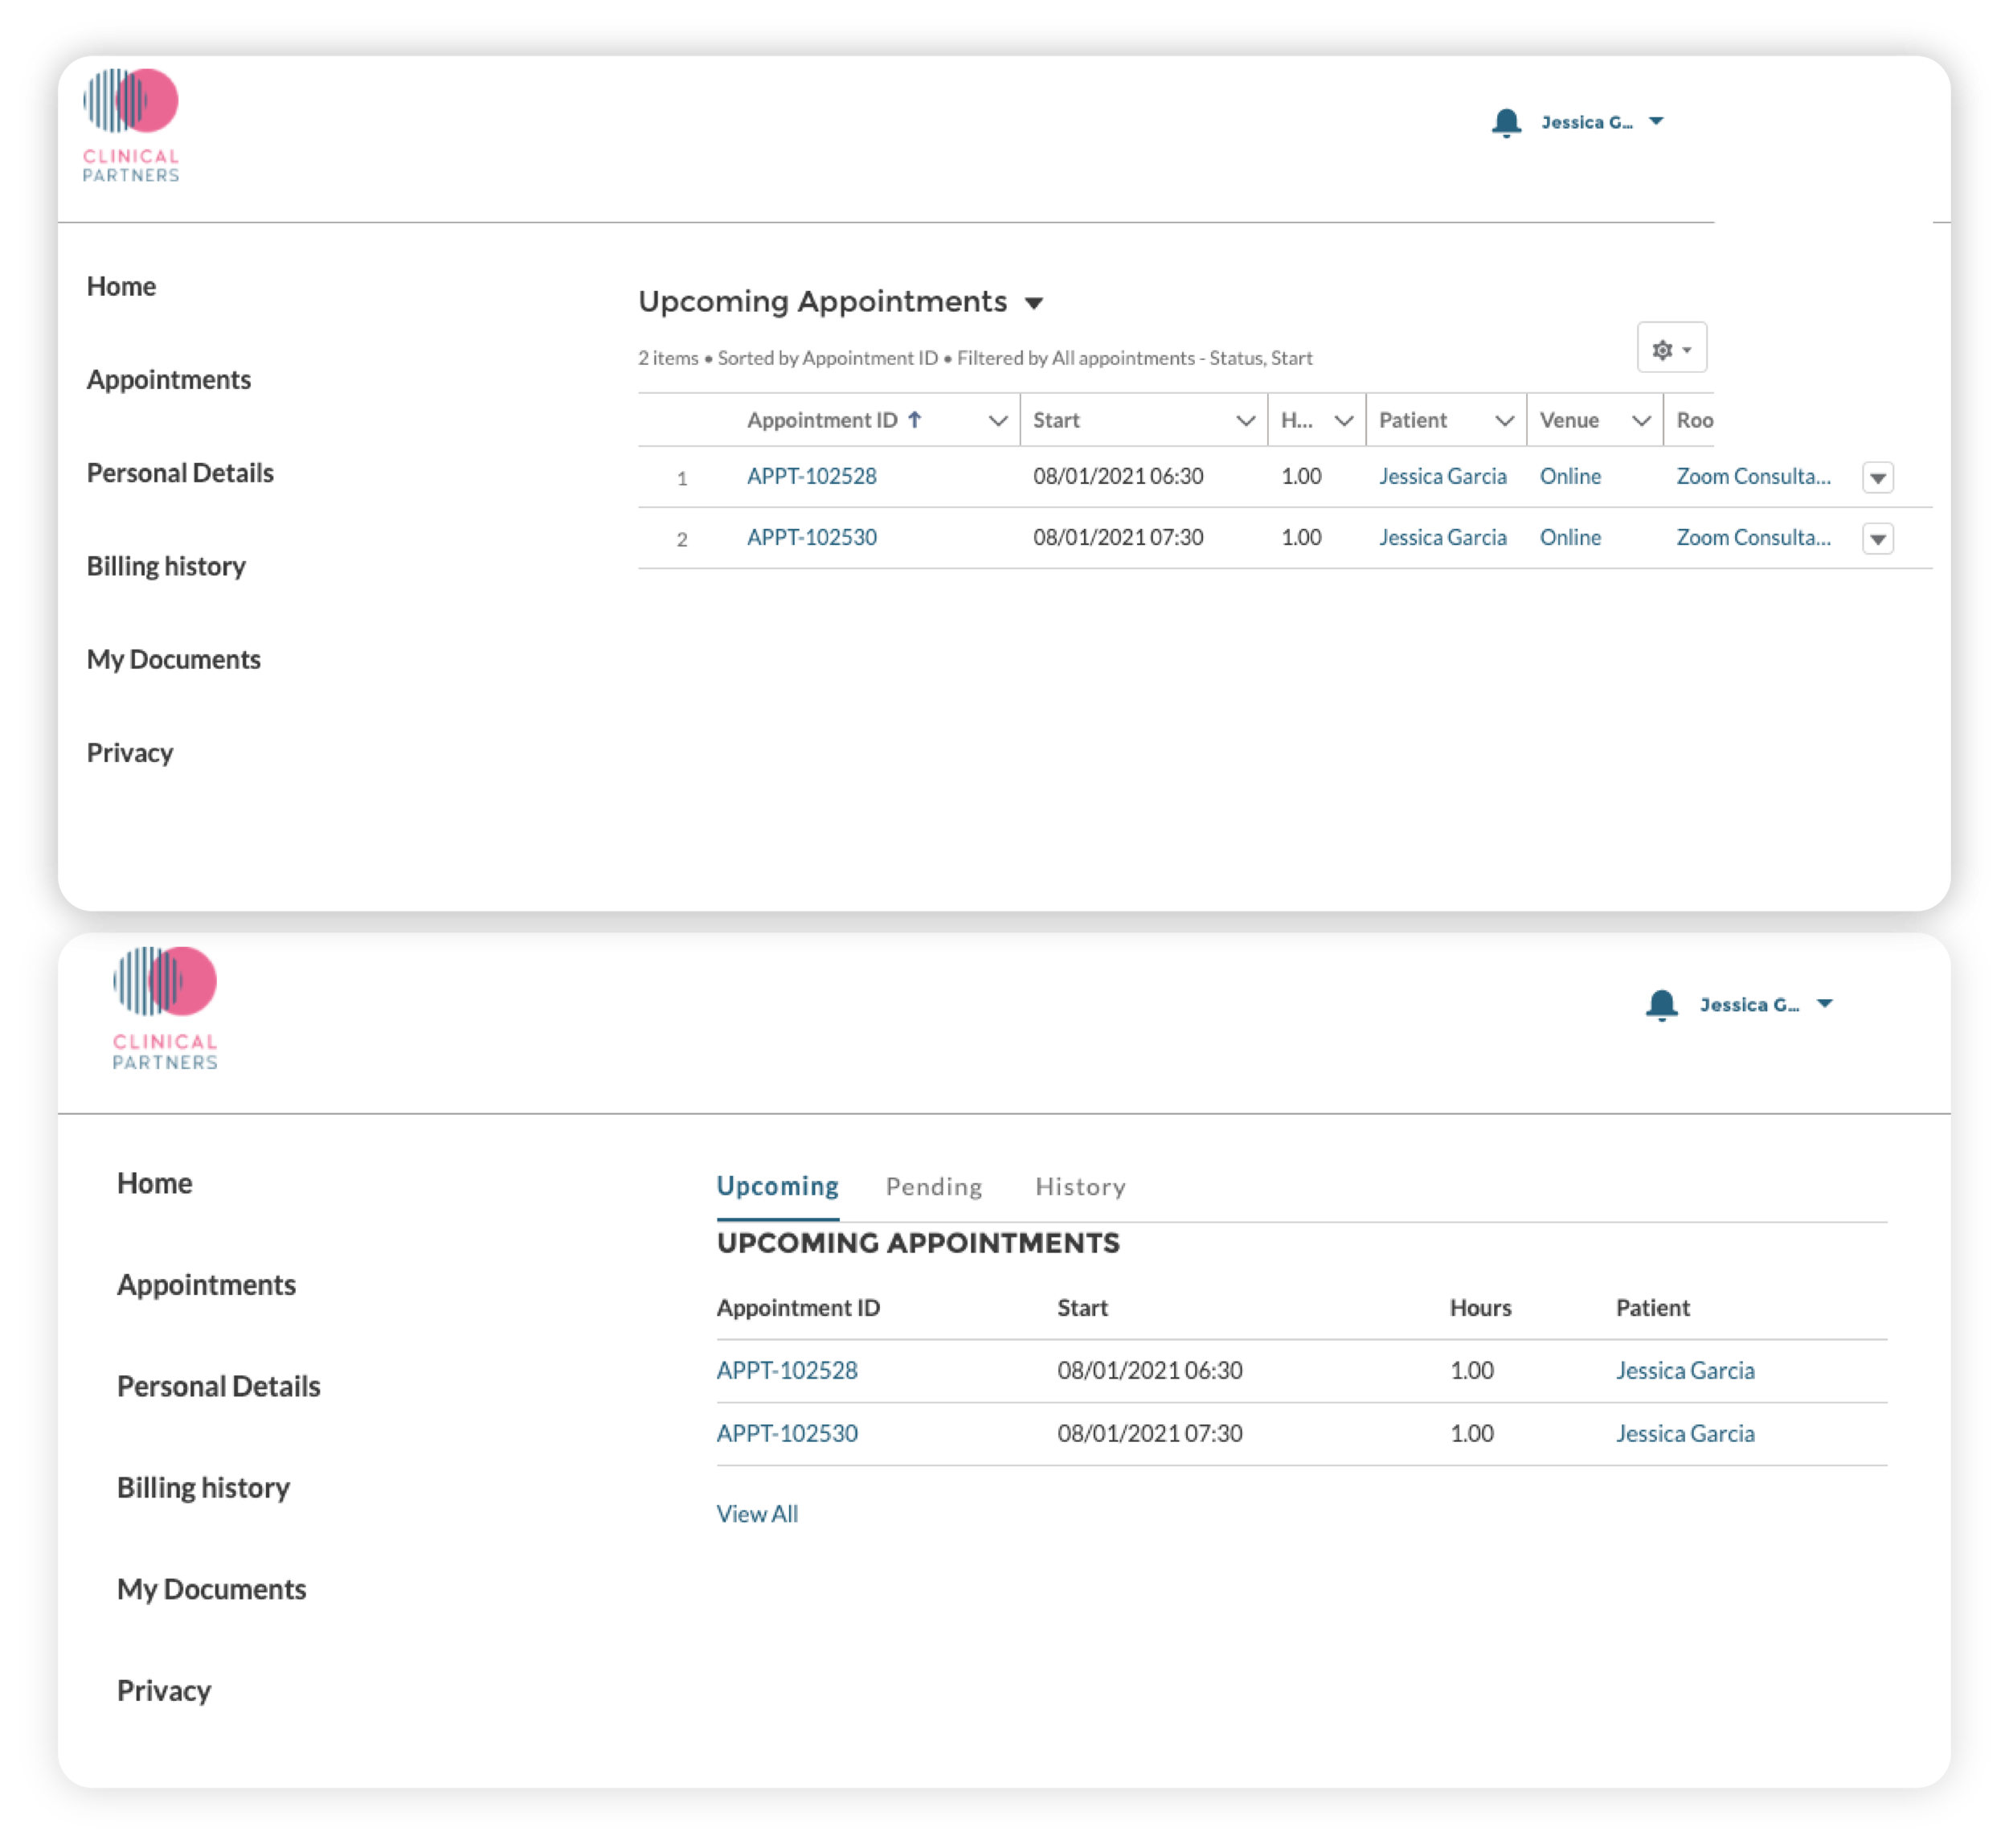Image resolution: width=2009 pixels, height=1848 pixels.
Task: Open Appointment ID column menu chevron
Action: [996, 421]
